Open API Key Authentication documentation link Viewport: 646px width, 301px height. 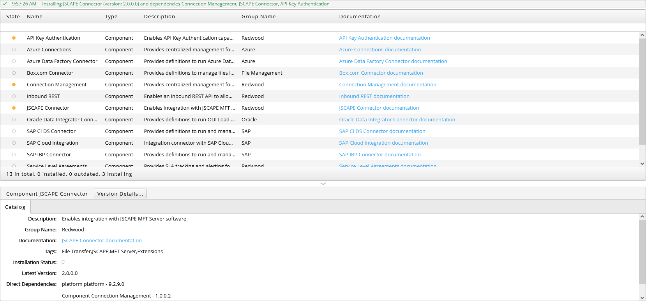[x=385, y=38]
